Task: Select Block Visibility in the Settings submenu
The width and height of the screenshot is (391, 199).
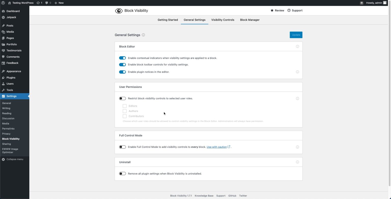Action: 11,139
